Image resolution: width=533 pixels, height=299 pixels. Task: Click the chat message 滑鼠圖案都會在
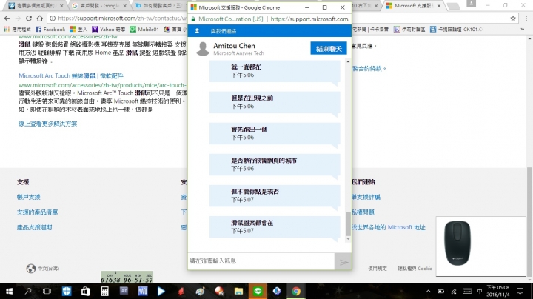point(275,227)
